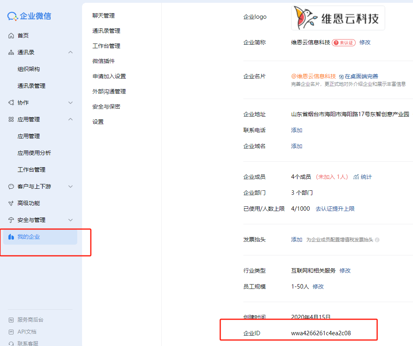Open API文档 link

coord(27,332)
